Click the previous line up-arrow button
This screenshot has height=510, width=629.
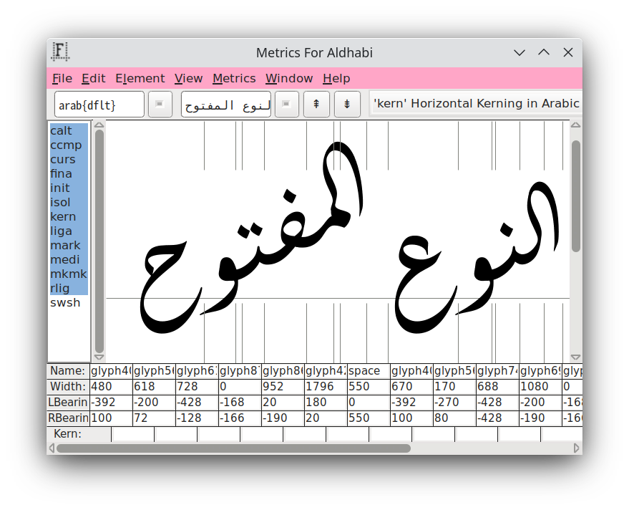tap(316, 104)
